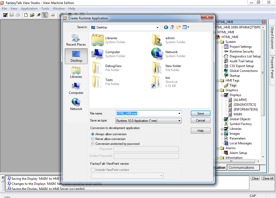The width and height of the screenshot is (276, 198).
Task: Click the open folder toolbar icon
Action: [32, 15]
